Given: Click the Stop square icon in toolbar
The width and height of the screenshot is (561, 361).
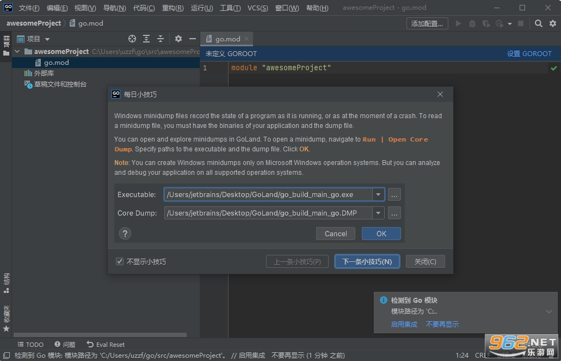Looking at the screenshot, I should [521, 23].
